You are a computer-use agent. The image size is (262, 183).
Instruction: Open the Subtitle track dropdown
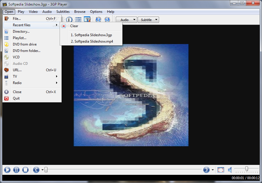click(148, 20)
